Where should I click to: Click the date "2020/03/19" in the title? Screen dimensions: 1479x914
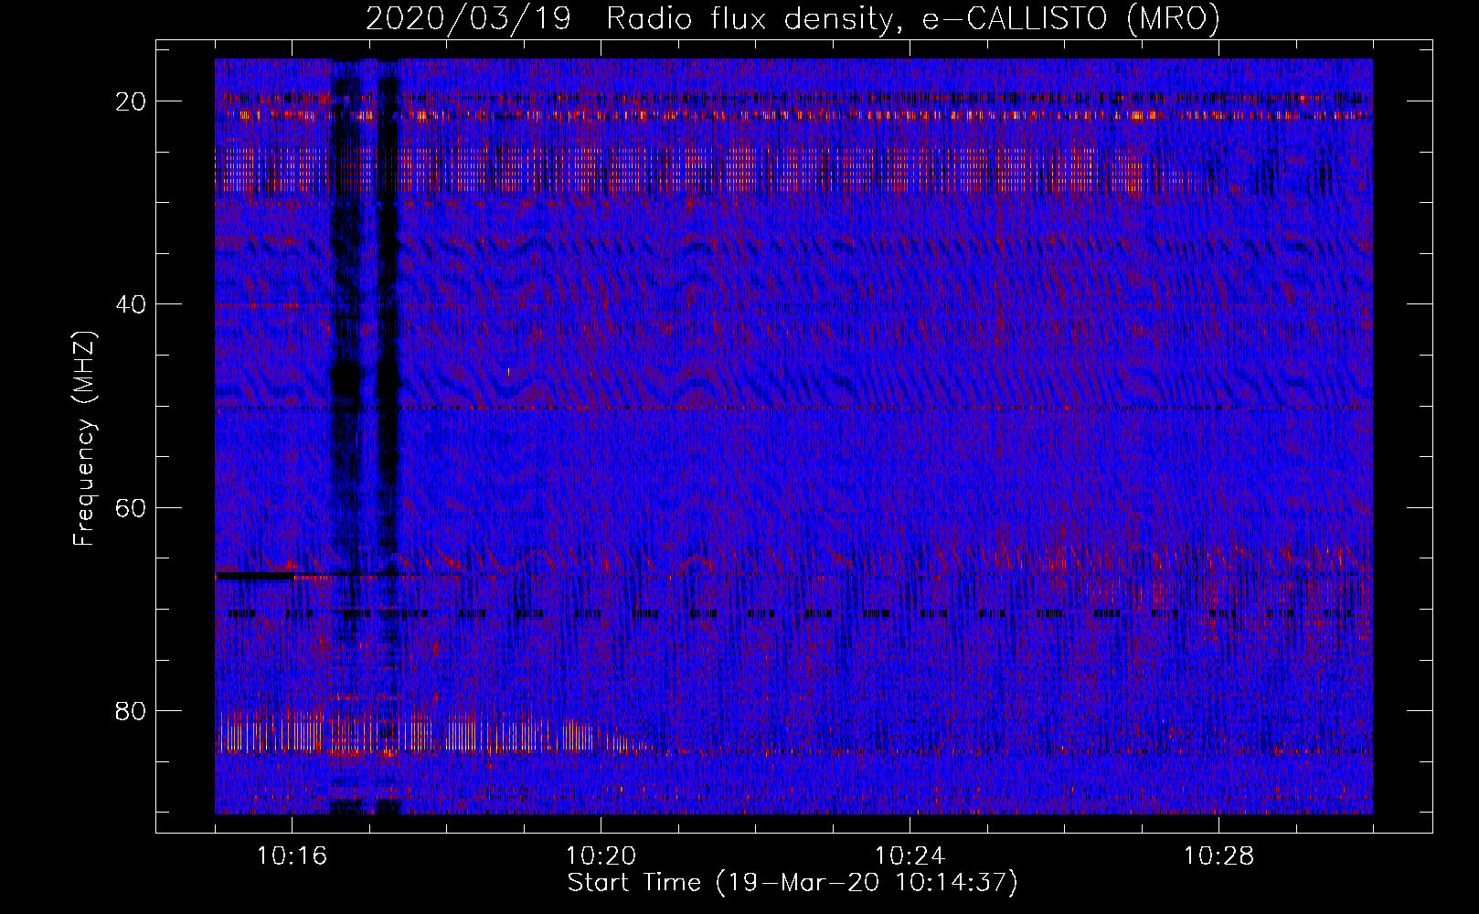(x=469, y=19)
